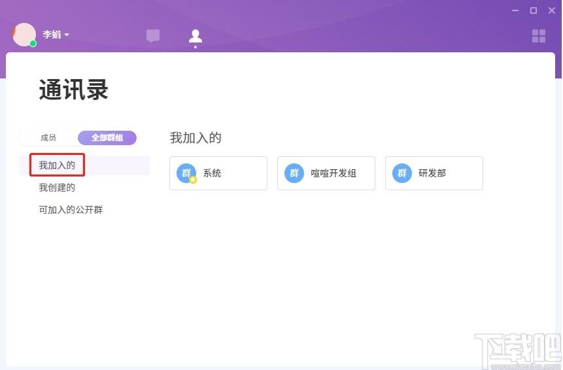Select 可加入的公开群 in the sidebar
Viewport: 563px width, 370px height.
tap(71, 210)
